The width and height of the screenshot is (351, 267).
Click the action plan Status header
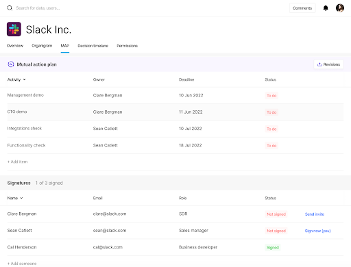[x=271, y=79]
